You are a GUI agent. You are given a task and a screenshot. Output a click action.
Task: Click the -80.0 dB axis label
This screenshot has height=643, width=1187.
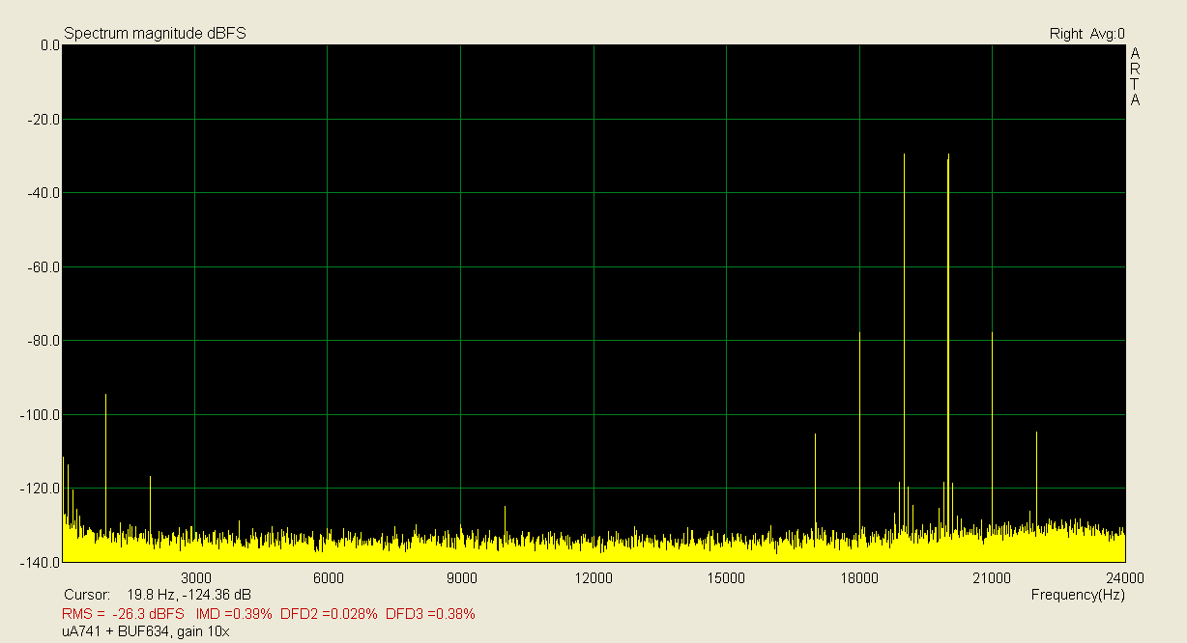(x=44, y=341)
